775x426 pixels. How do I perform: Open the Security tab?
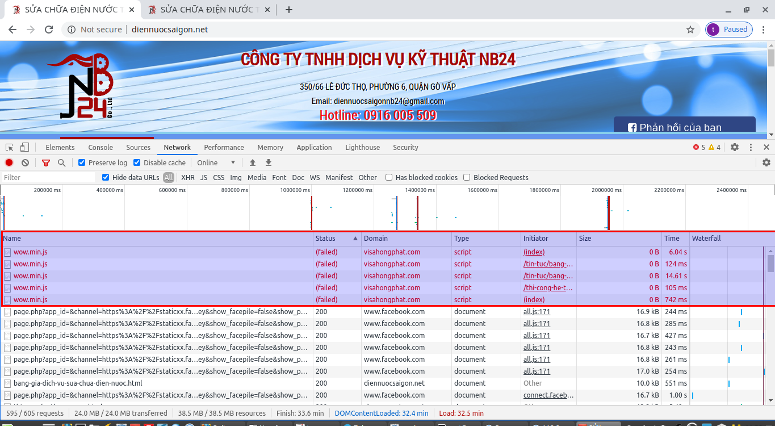coord(405,147)
